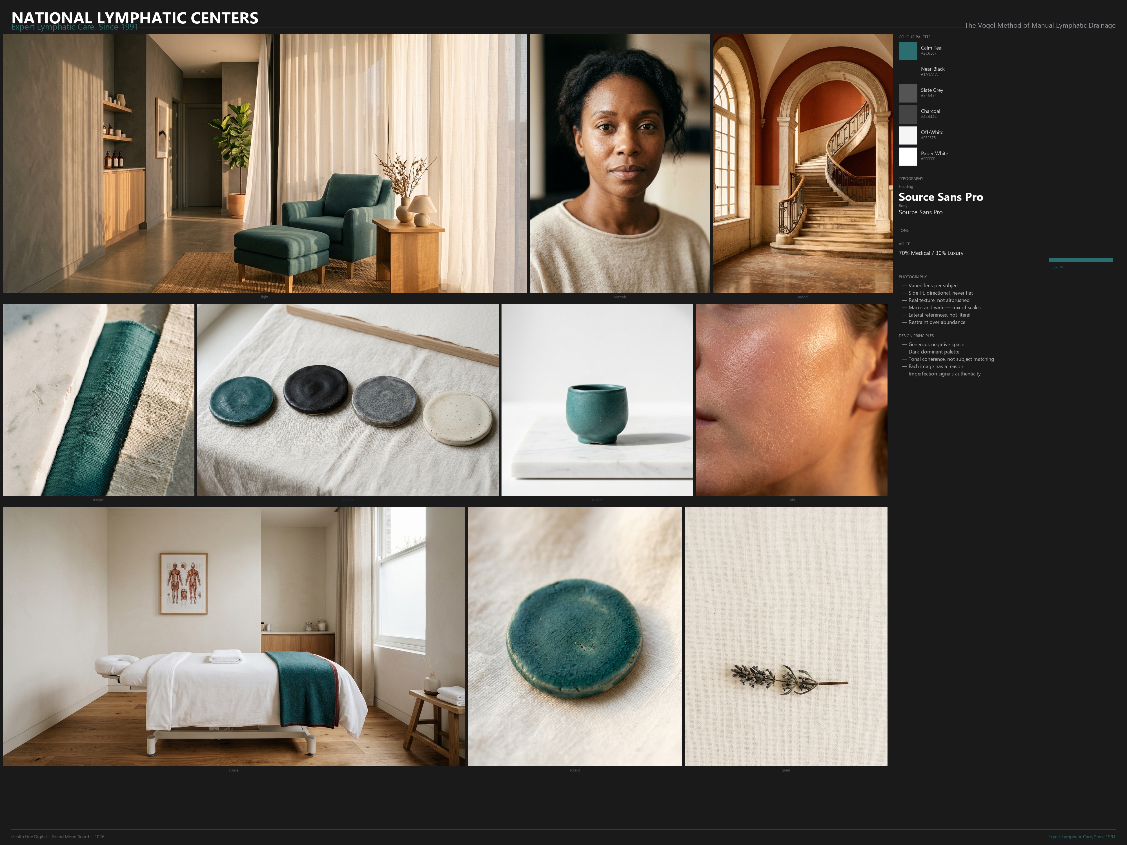Pick the Charcoal colour swatch

point(908,114)
